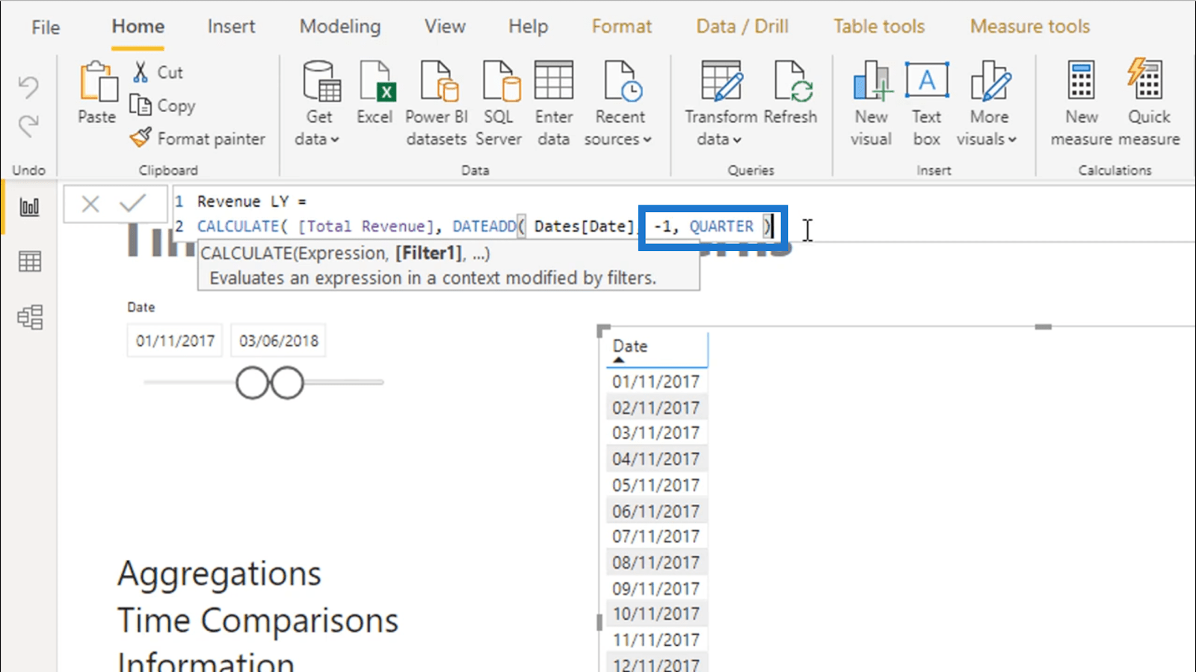Cut the selection with scissors icon
This screenshot has width=1196, height=672.
(141, 72)
